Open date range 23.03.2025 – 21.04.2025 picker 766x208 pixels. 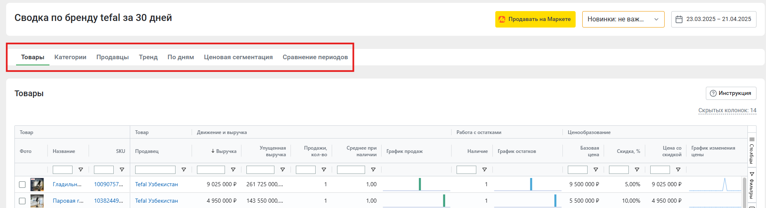click(714, 19)
